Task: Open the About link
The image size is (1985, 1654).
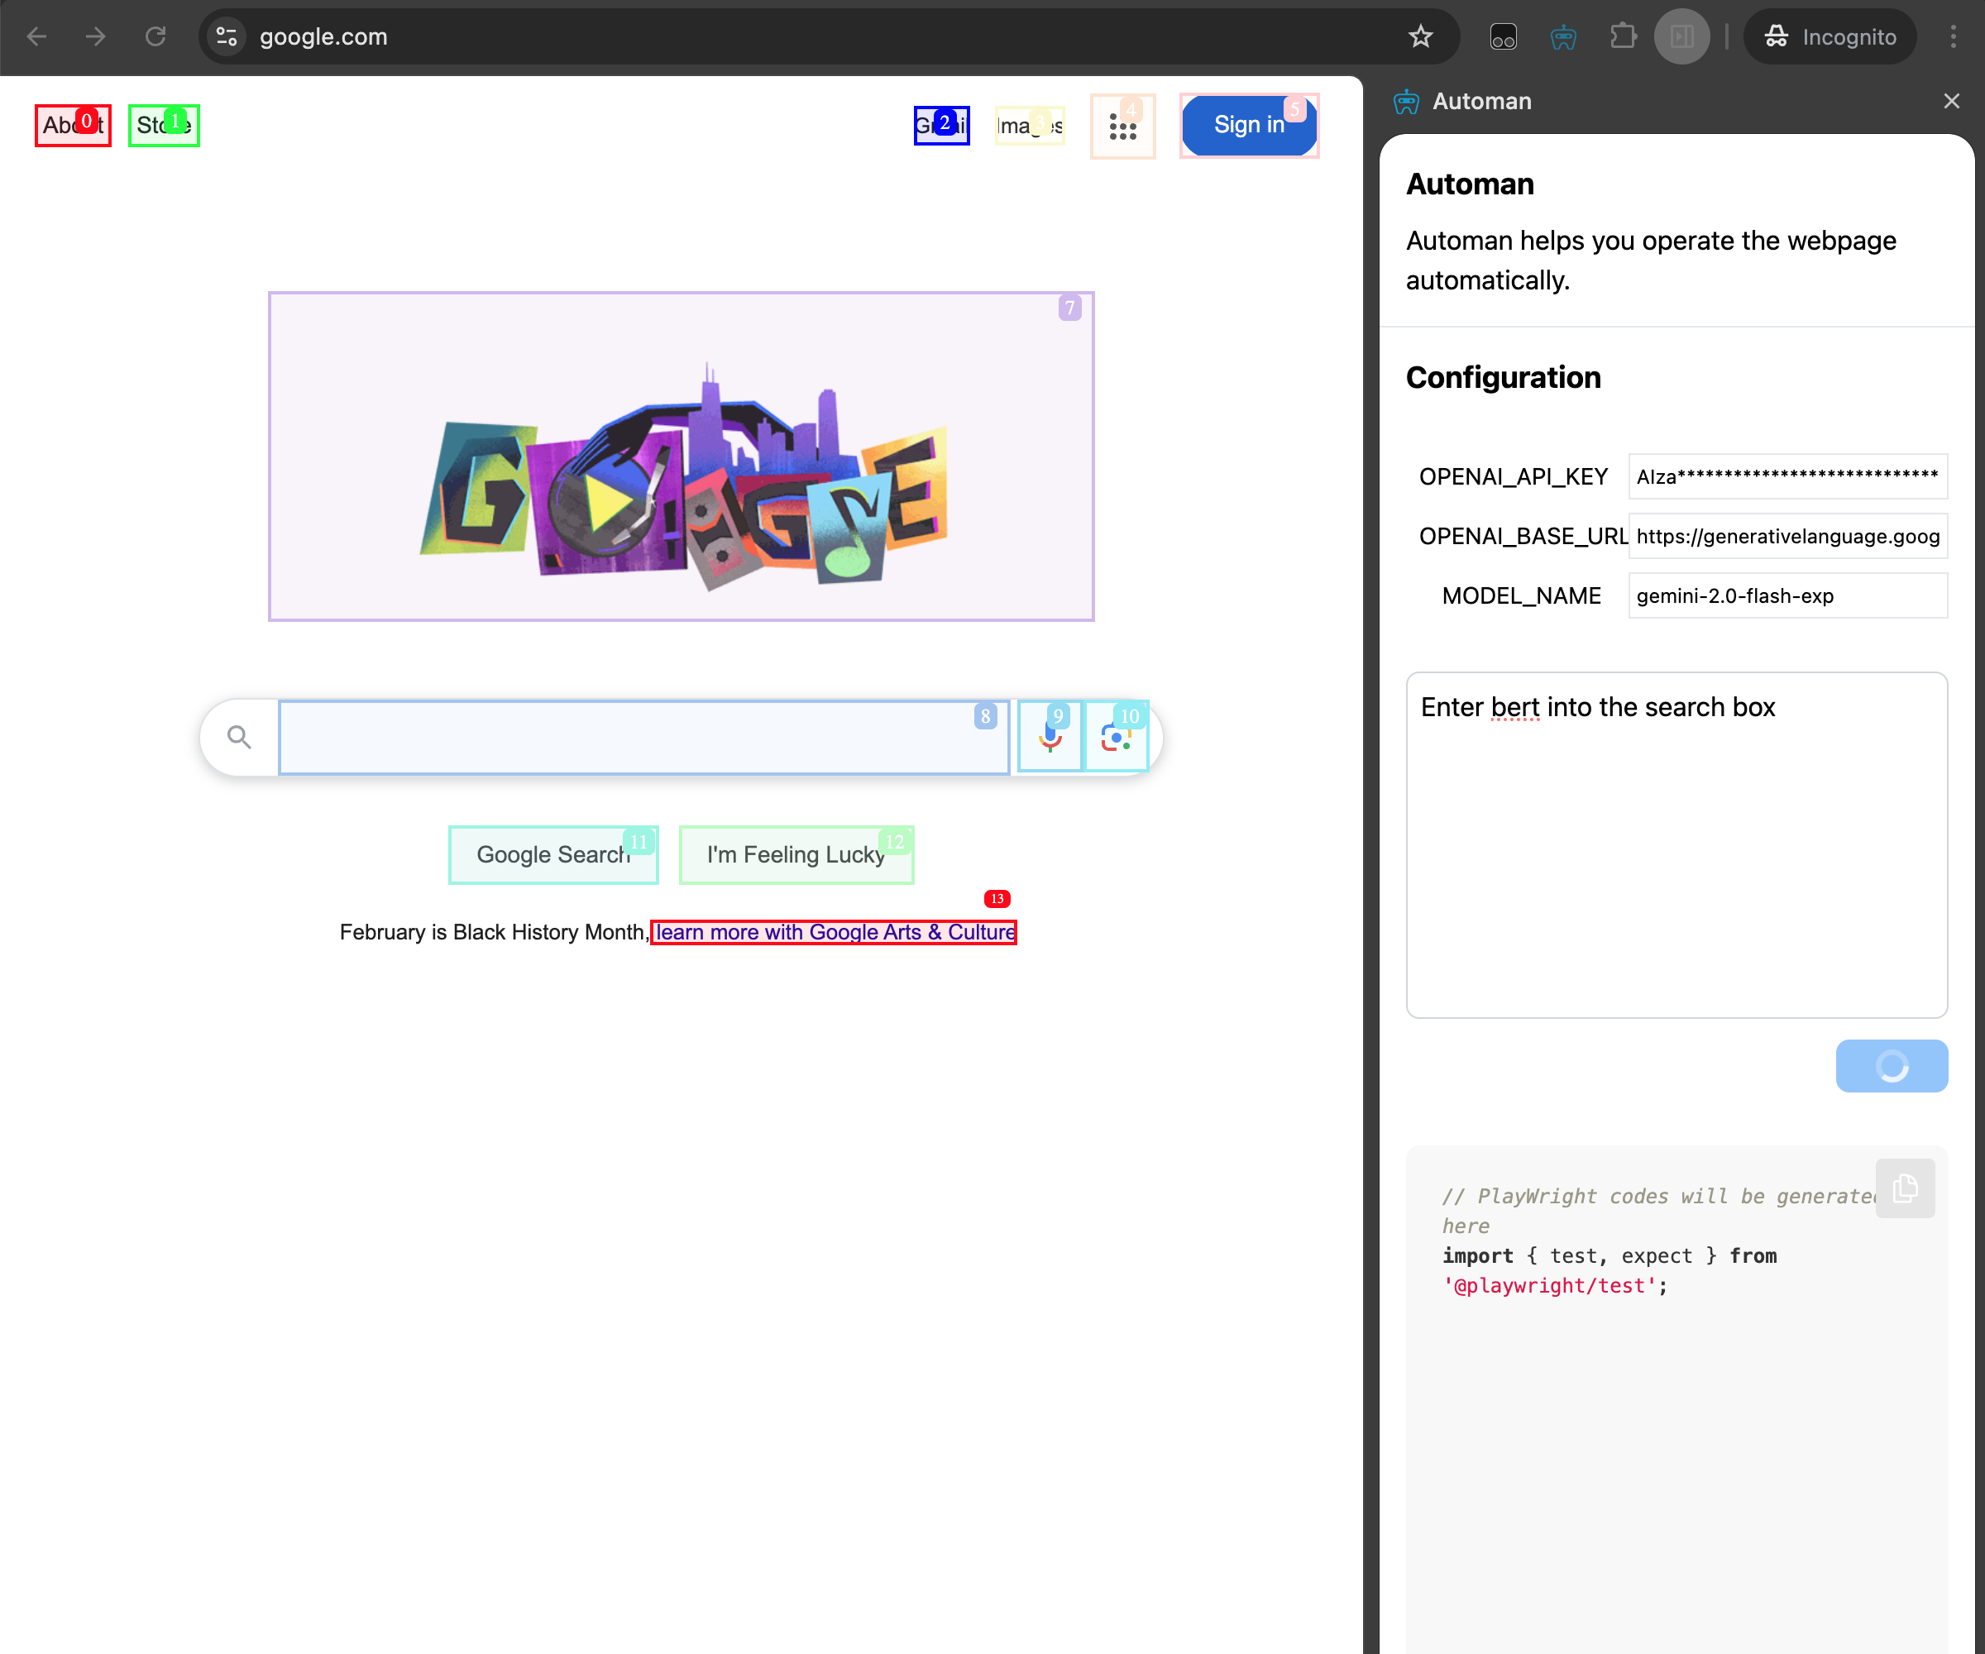Action: click(73, 125)
